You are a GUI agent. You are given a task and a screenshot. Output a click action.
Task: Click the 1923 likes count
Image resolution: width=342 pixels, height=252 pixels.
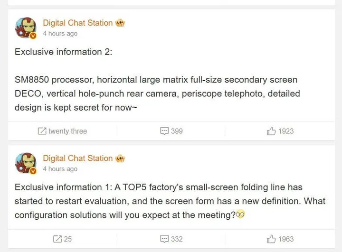286,131
